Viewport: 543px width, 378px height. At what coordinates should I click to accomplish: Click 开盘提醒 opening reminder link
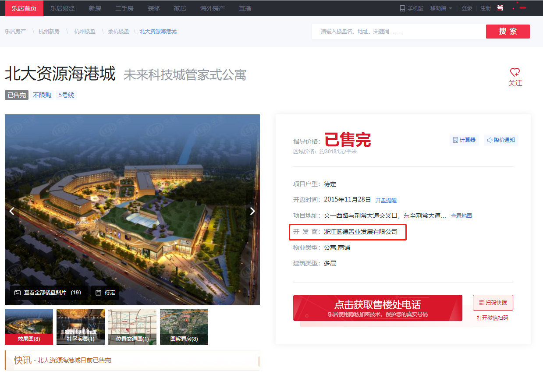386,200
